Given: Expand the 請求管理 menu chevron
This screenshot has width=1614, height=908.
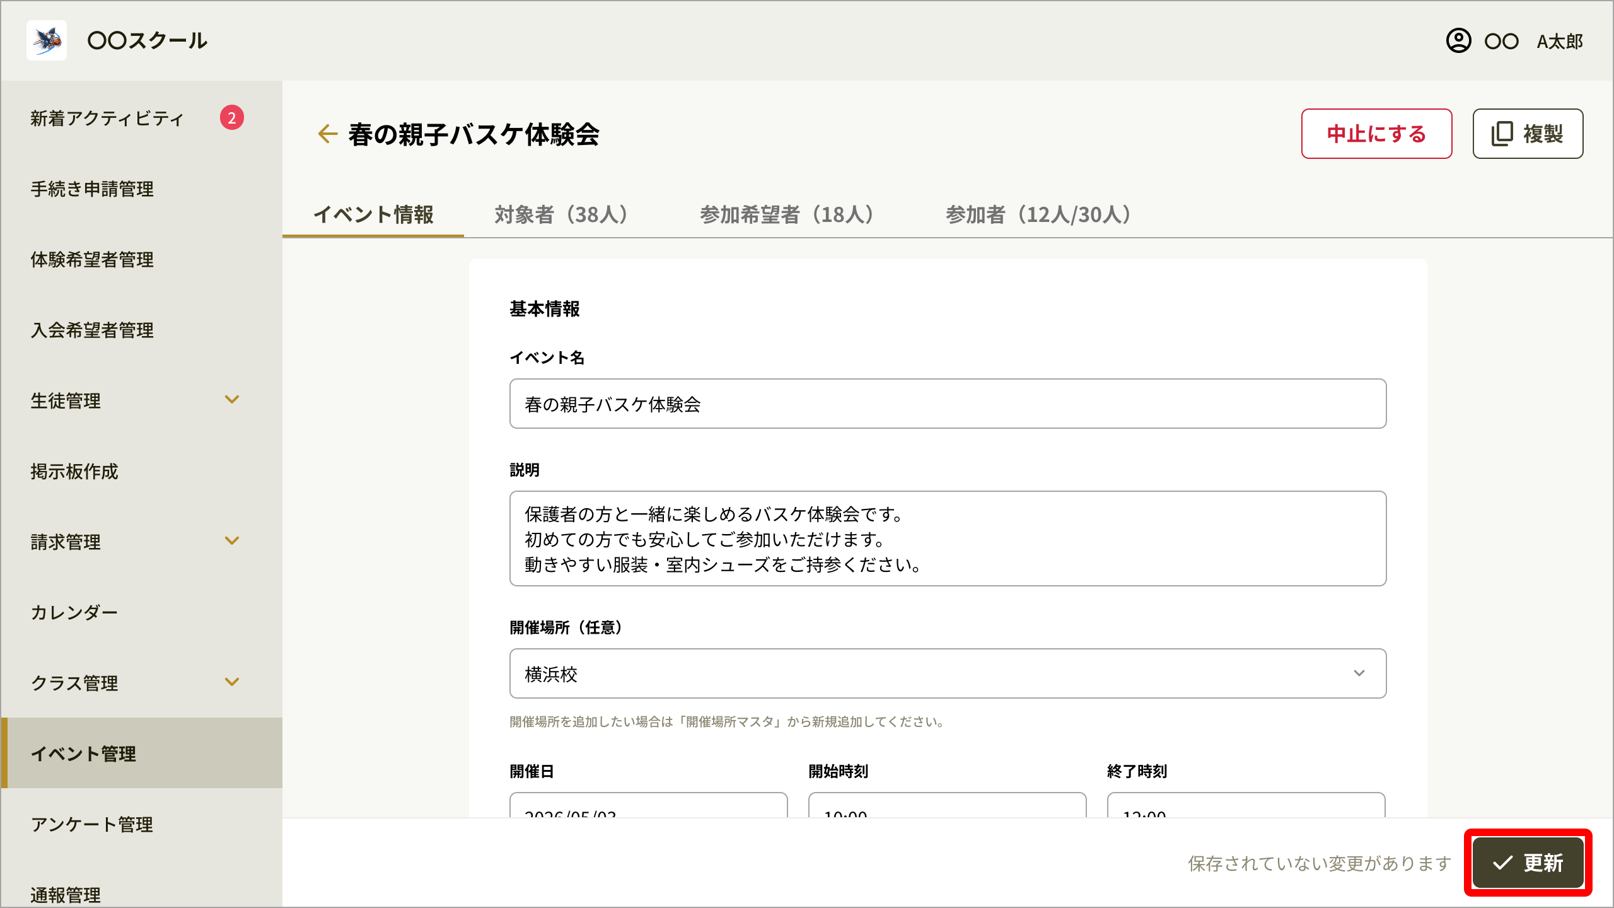Looking at the screenshot, I should coord(232,541).
